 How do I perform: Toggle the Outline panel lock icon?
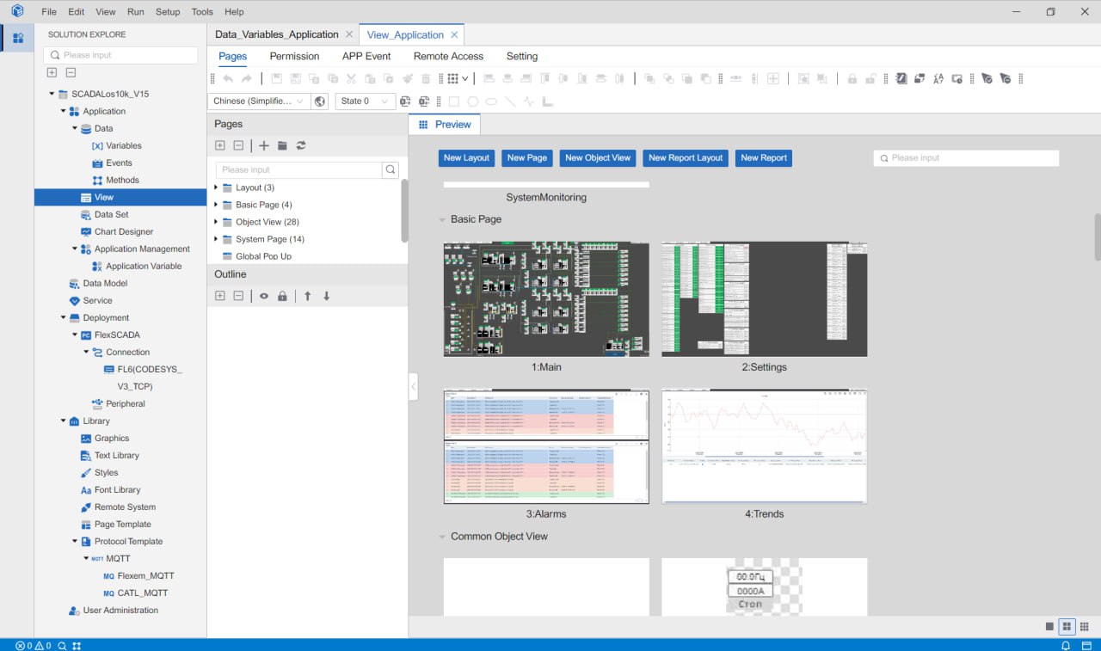click(282, 296)
